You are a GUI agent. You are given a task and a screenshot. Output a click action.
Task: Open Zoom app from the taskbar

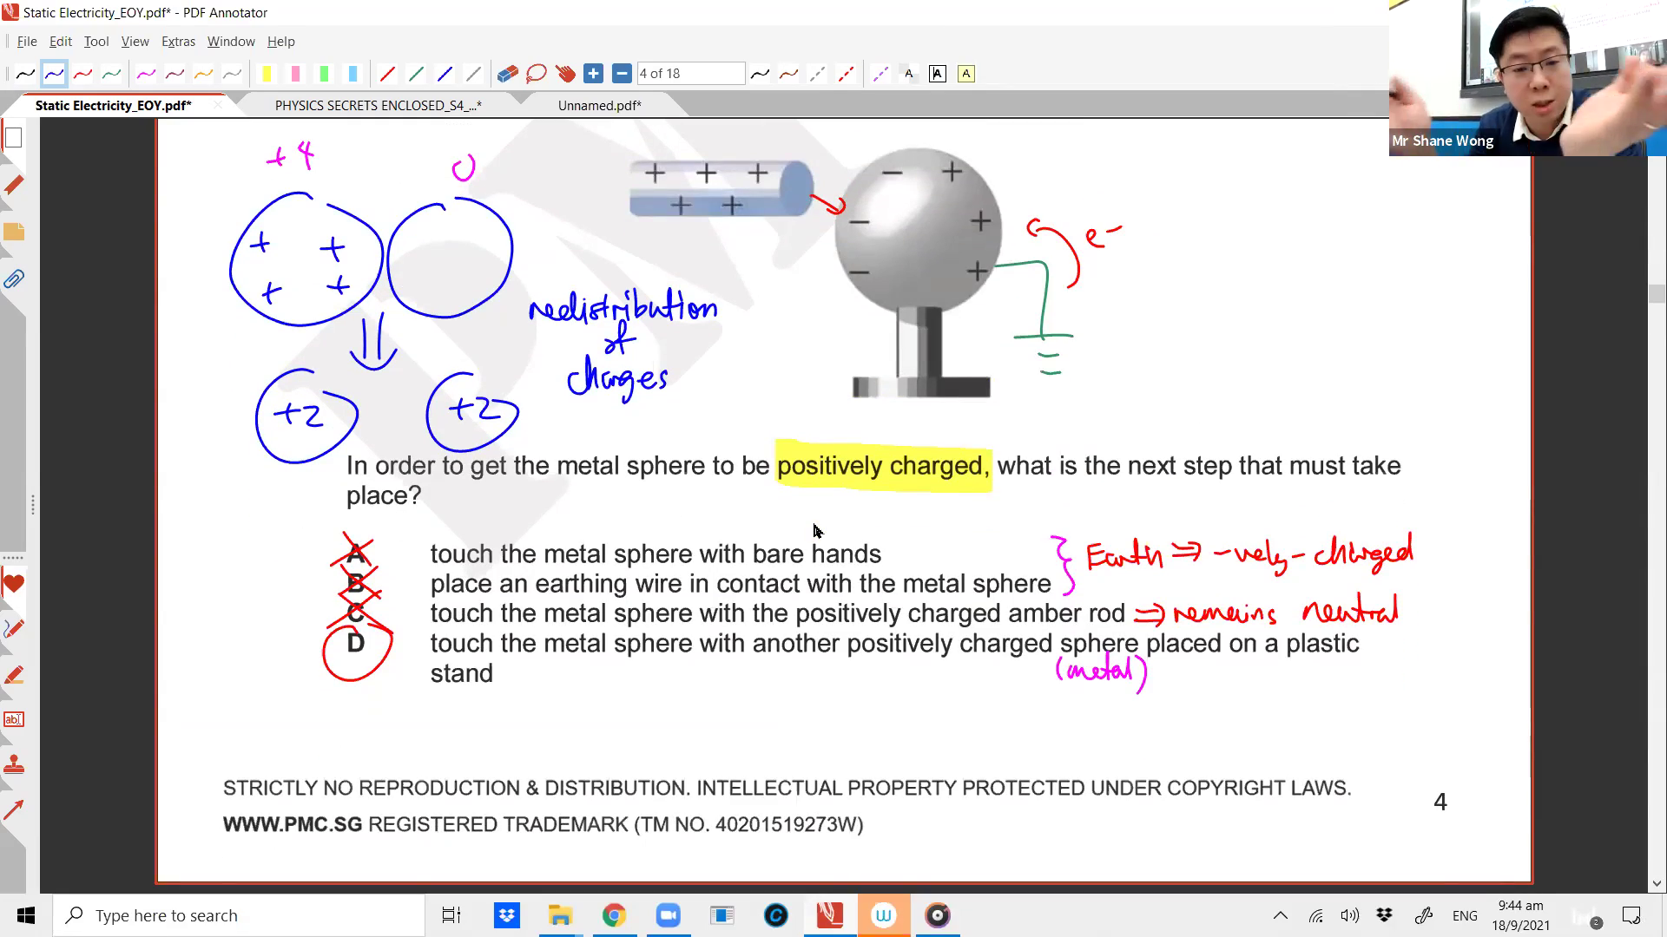tap(668, 915)
